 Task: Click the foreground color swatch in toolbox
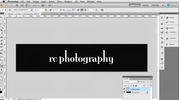(x=1, y=92)
